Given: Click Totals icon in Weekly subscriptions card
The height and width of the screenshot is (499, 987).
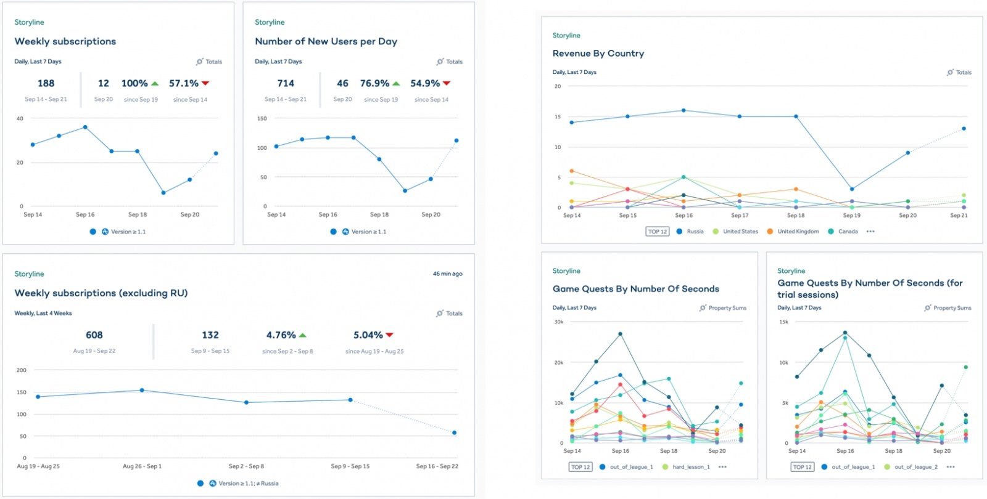Looking at the screenshot, I should pyautogui.click(x=200, y=62).
